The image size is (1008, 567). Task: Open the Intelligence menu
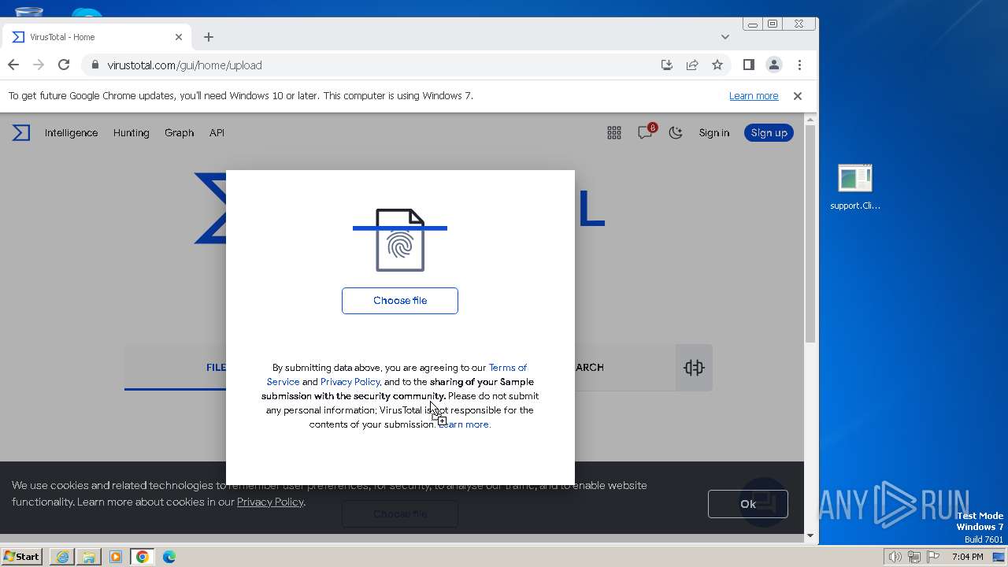(x=71, y=133)
